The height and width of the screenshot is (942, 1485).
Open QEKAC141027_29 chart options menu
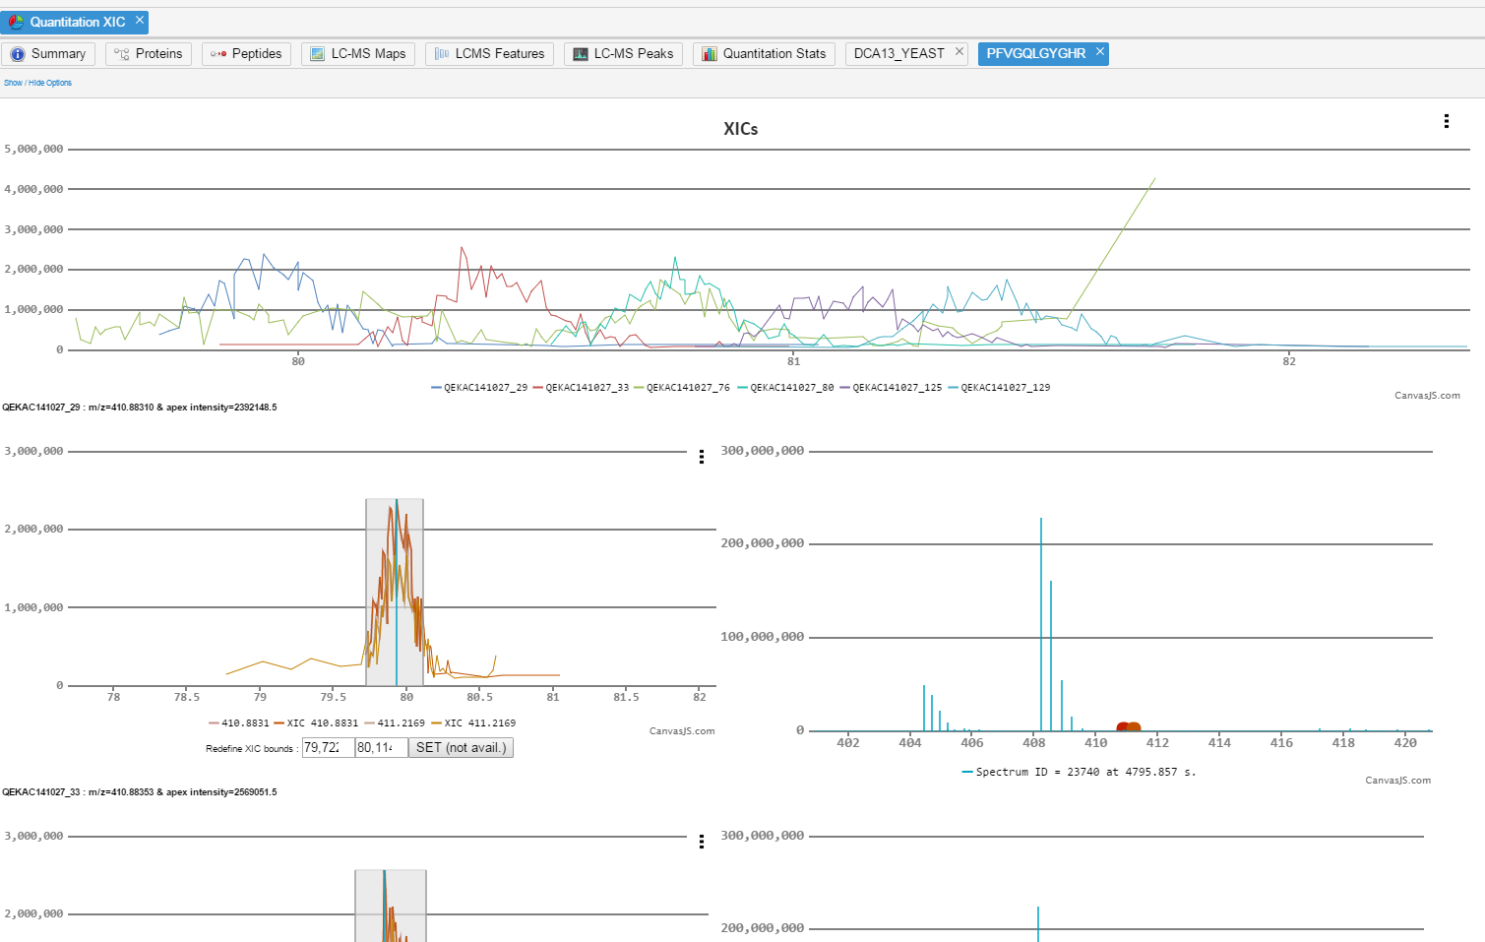701,457
